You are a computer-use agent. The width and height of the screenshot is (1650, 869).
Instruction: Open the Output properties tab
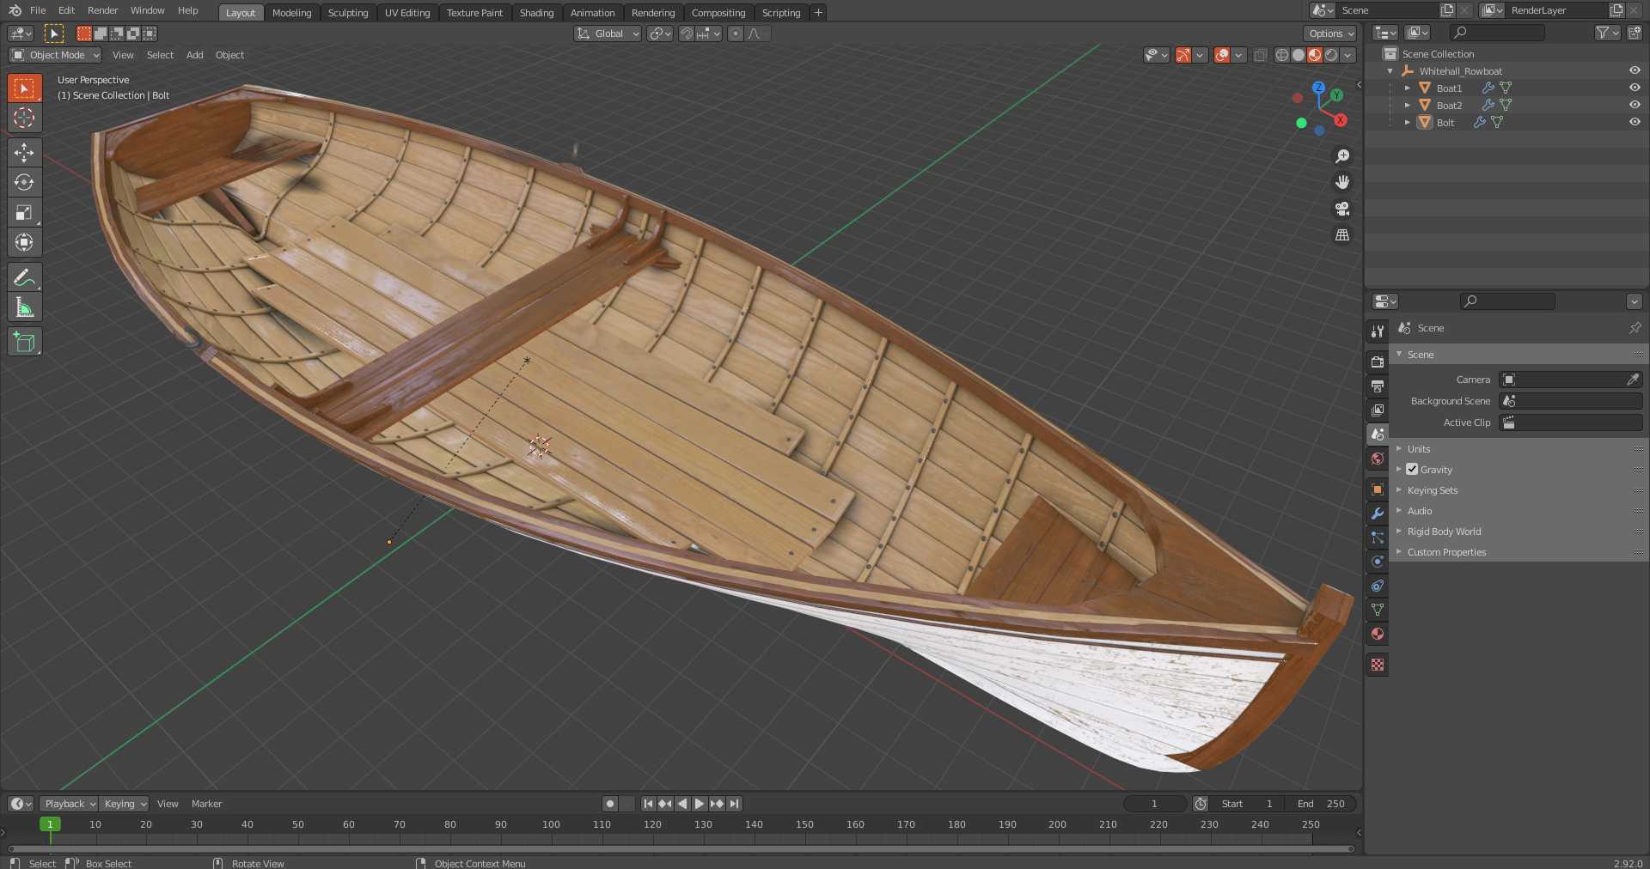(1378, 386)
